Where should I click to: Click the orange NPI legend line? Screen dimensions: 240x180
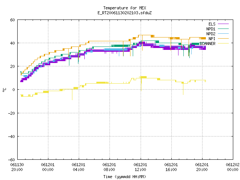point(223,38)
